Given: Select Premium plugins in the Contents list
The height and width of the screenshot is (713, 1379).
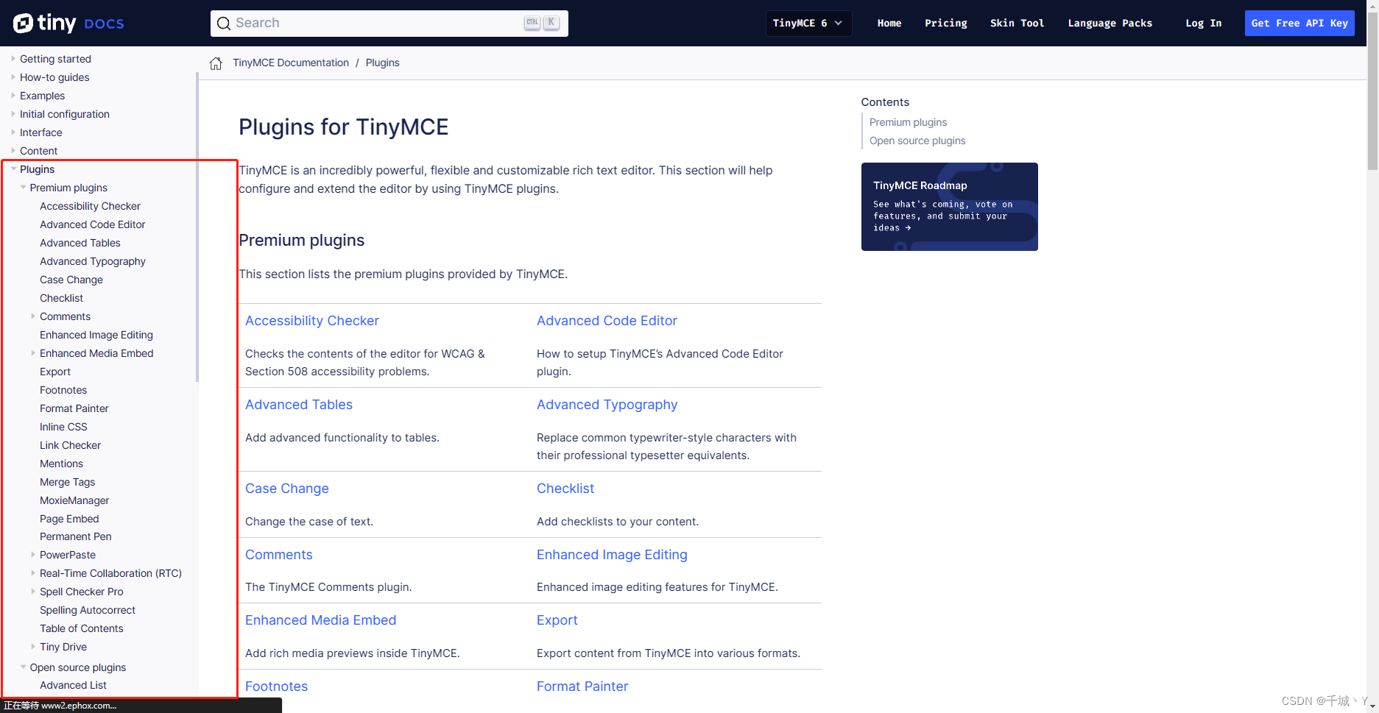Looking at the screenshot, I should pos(908,122).
